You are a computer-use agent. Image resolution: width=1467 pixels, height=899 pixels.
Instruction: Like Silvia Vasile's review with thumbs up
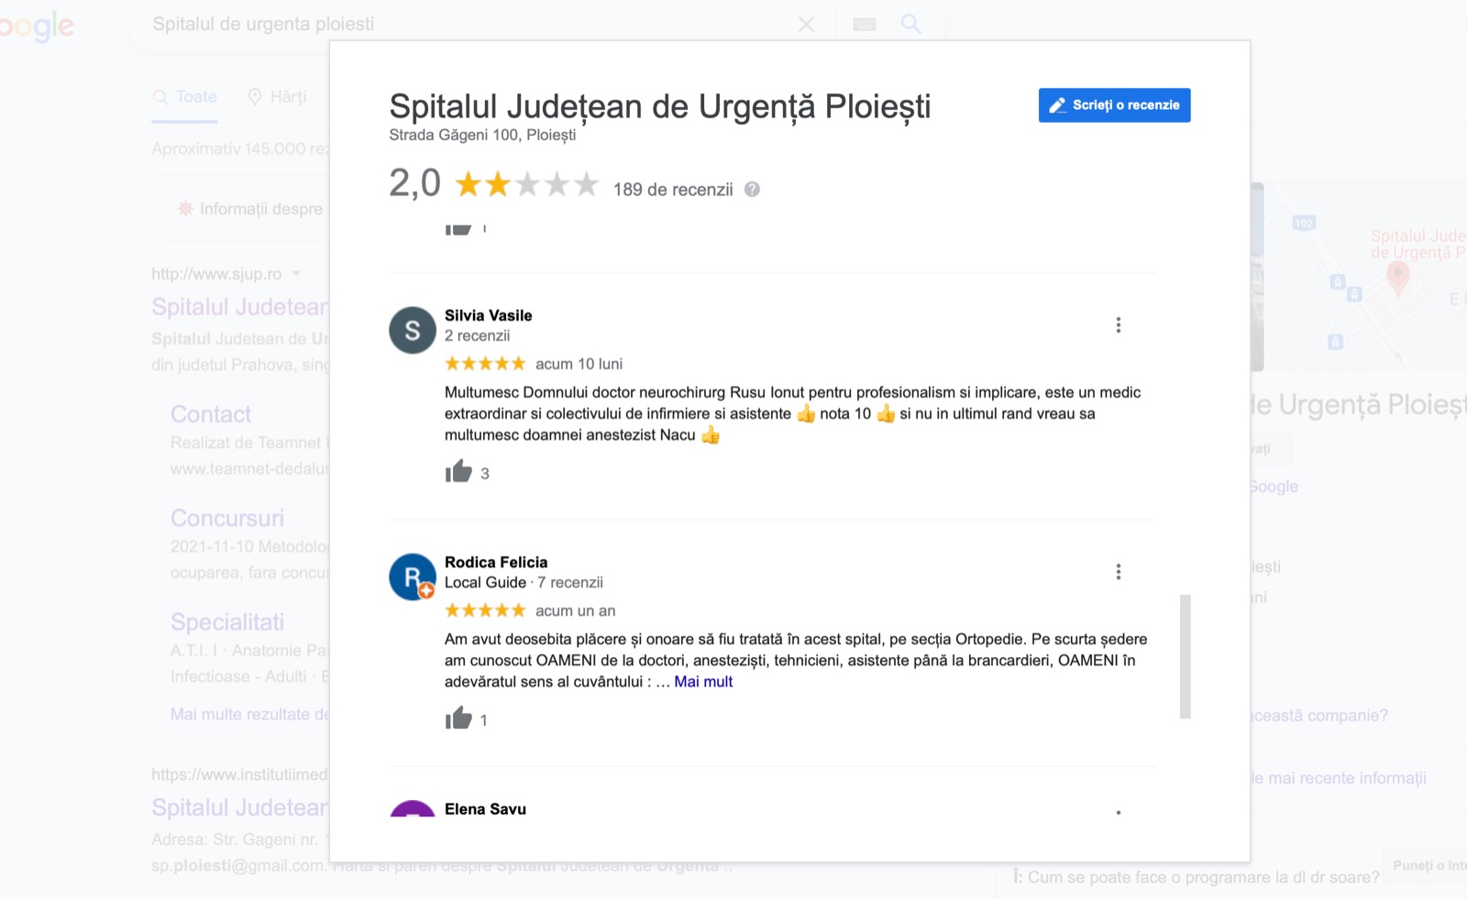[458, 471]
